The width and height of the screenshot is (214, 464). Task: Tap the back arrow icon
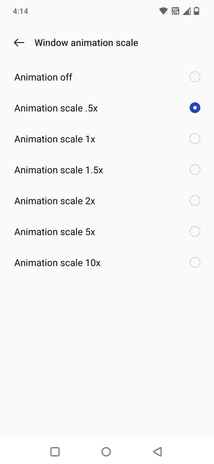coord(19,42)
